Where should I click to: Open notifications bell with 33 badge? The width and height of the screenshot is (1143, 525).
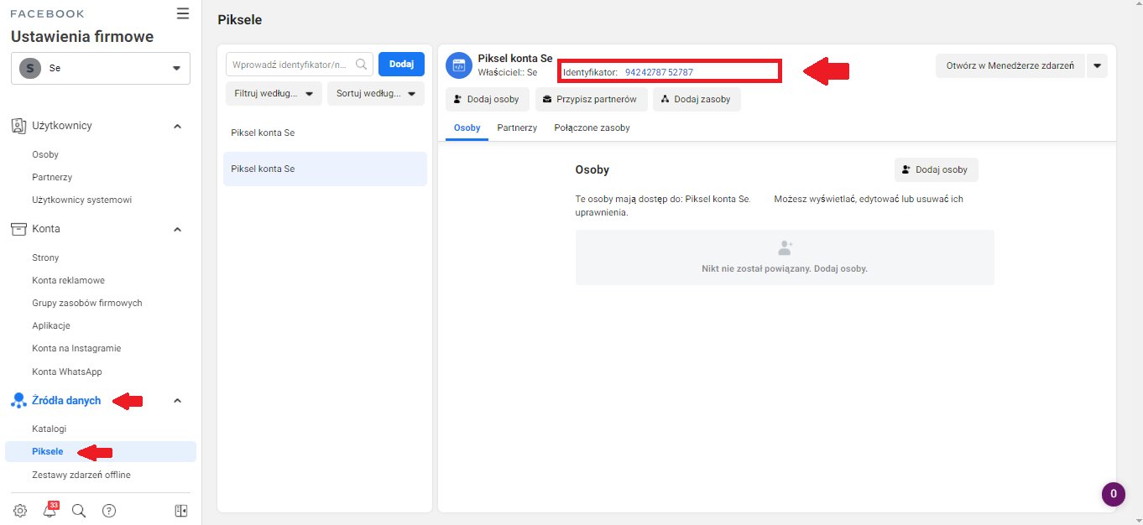(x=50, y=509)
